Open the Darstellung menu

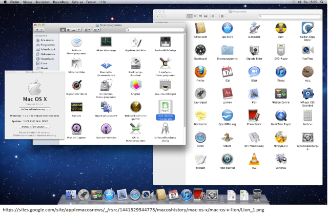click(60, 2)
